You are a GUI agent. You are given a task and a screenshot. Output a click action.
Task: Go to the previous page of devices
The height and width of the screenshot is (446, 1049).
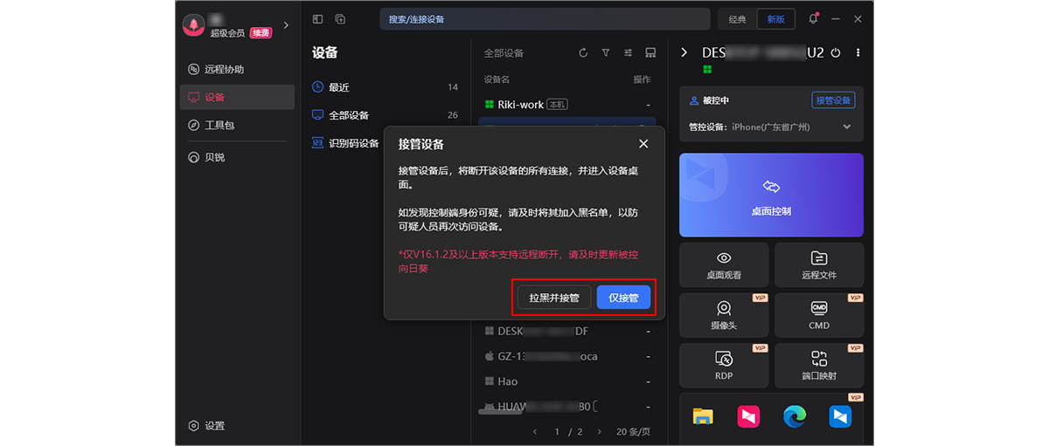pyautogui.click(x=535, y=431)
